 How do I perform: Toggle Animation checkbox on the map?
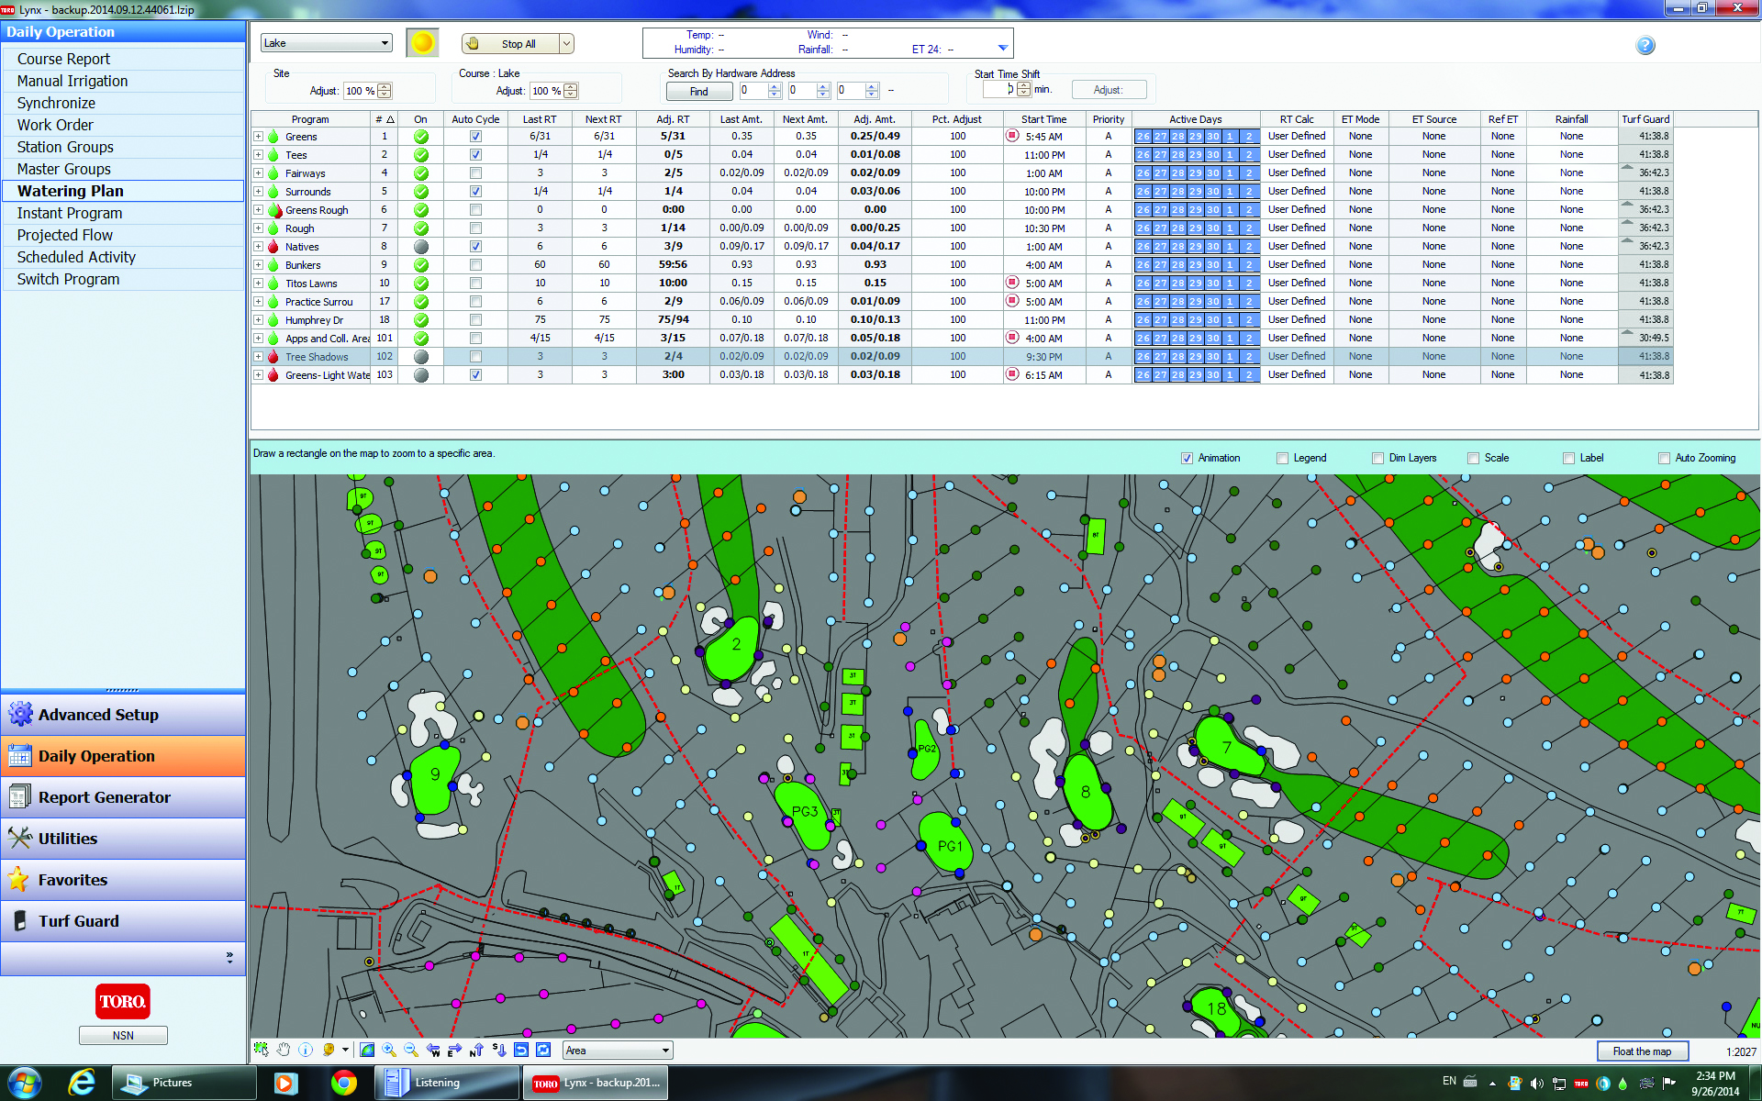point(1182,458)
